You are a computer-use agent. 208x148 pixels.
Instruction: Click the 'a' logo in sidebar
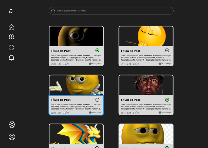click(x=11, y=11)
